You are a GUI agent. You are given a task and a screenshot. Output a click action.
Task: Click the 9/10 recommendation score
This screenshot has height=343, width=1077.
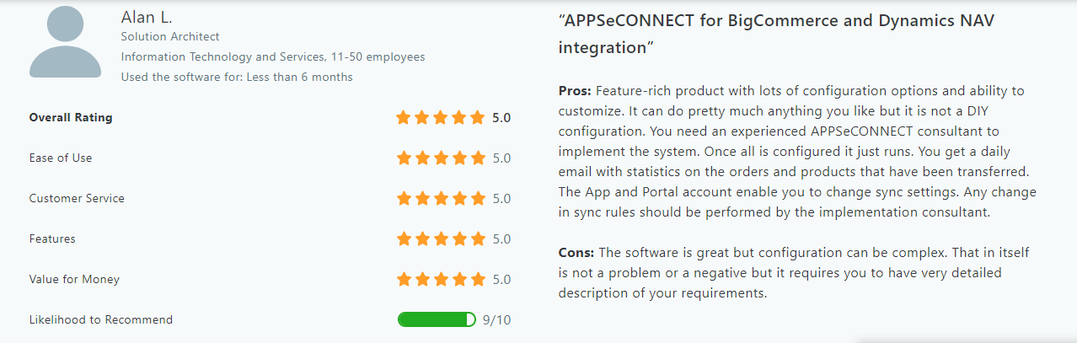(x=497, y=320)
